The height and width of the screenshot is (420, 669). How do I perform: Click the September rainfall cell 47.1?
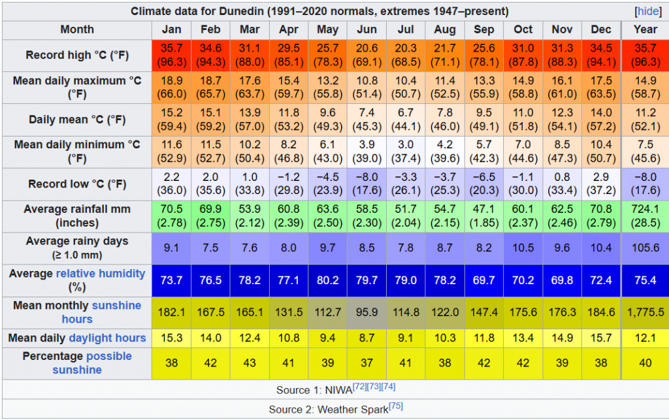tap(484, 216)
